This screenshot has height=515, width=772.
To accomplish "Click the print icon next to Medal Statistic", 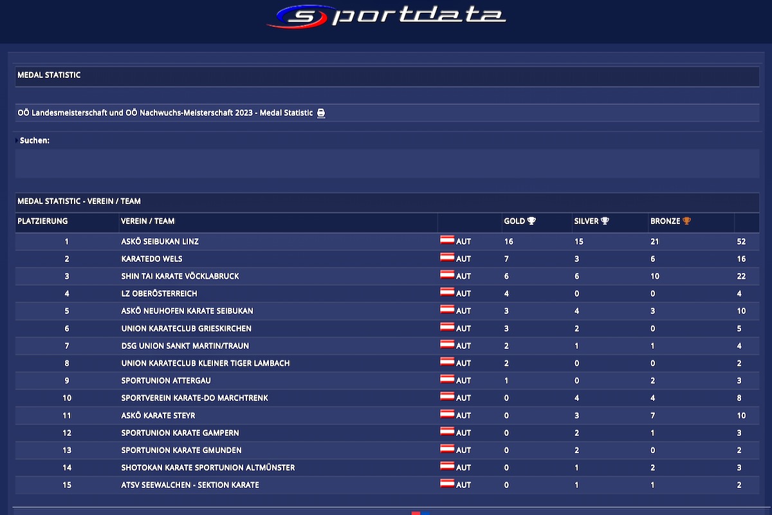I will click(321, 113).
